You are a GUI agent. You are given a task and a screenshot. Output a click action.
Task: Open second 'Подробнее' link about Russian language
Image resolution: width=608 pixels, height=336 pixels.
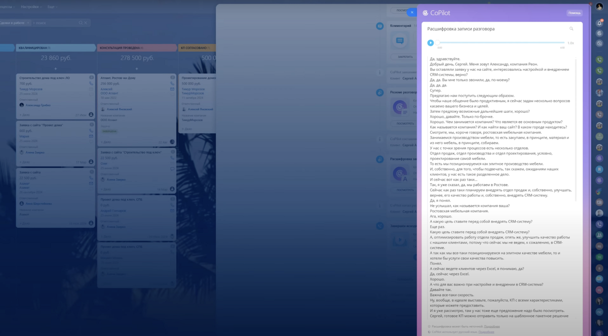[x=486, y=332]
